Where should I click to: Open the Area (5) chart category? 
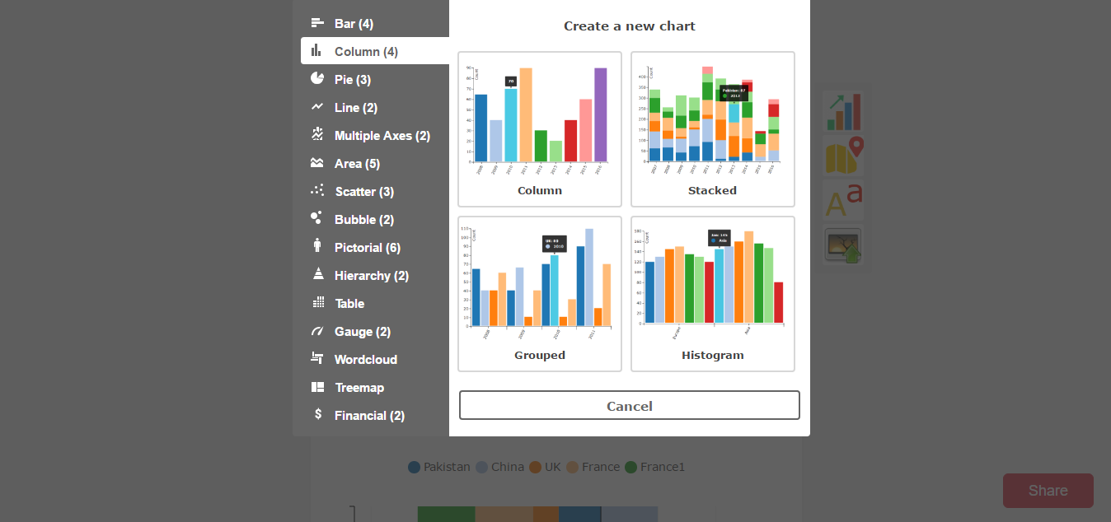pyautogui.click(x=357, y=164)
